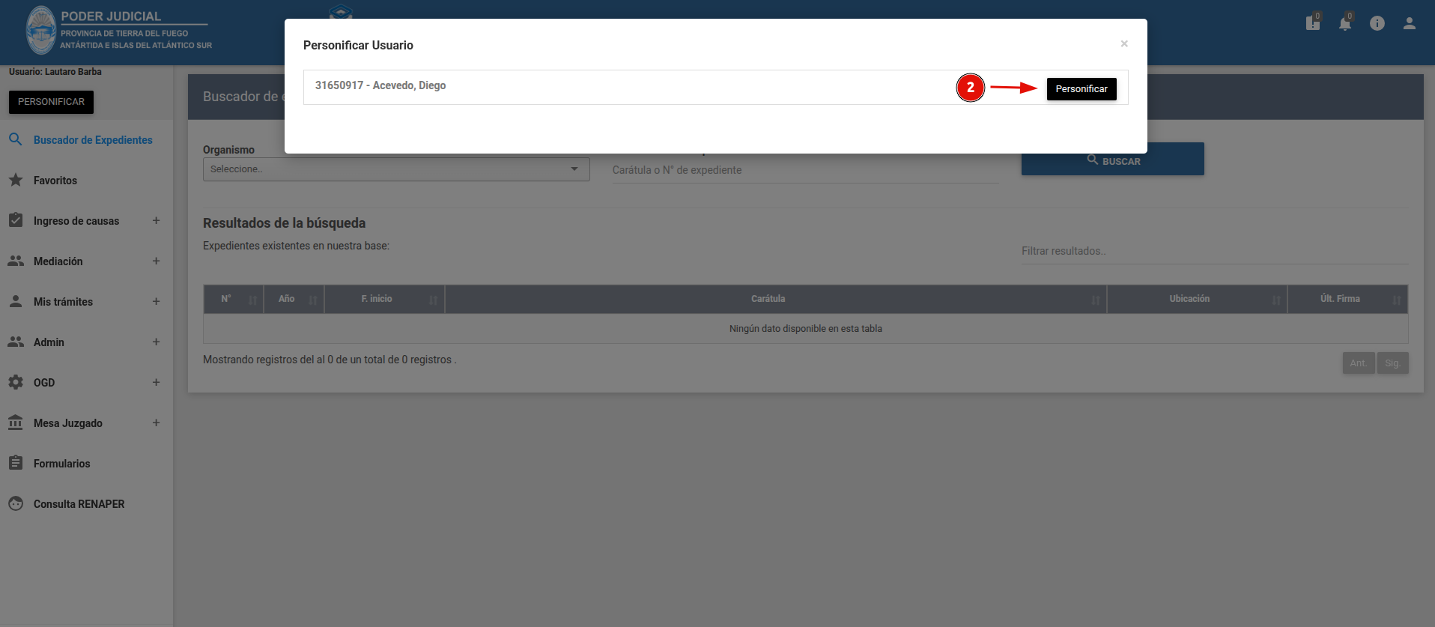
Task: Sort table by Carátula column header
Action: point(768,299)
